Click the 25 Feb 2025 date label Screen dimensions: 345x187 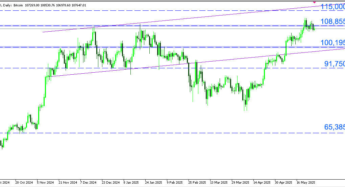[197, 182]
